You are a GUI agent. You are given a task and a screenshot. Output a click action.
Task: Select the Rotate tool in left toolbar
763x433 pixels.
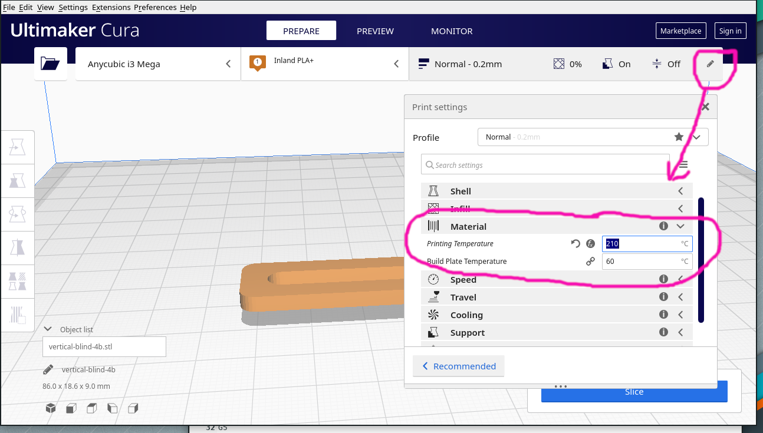[x=18, y=214]
